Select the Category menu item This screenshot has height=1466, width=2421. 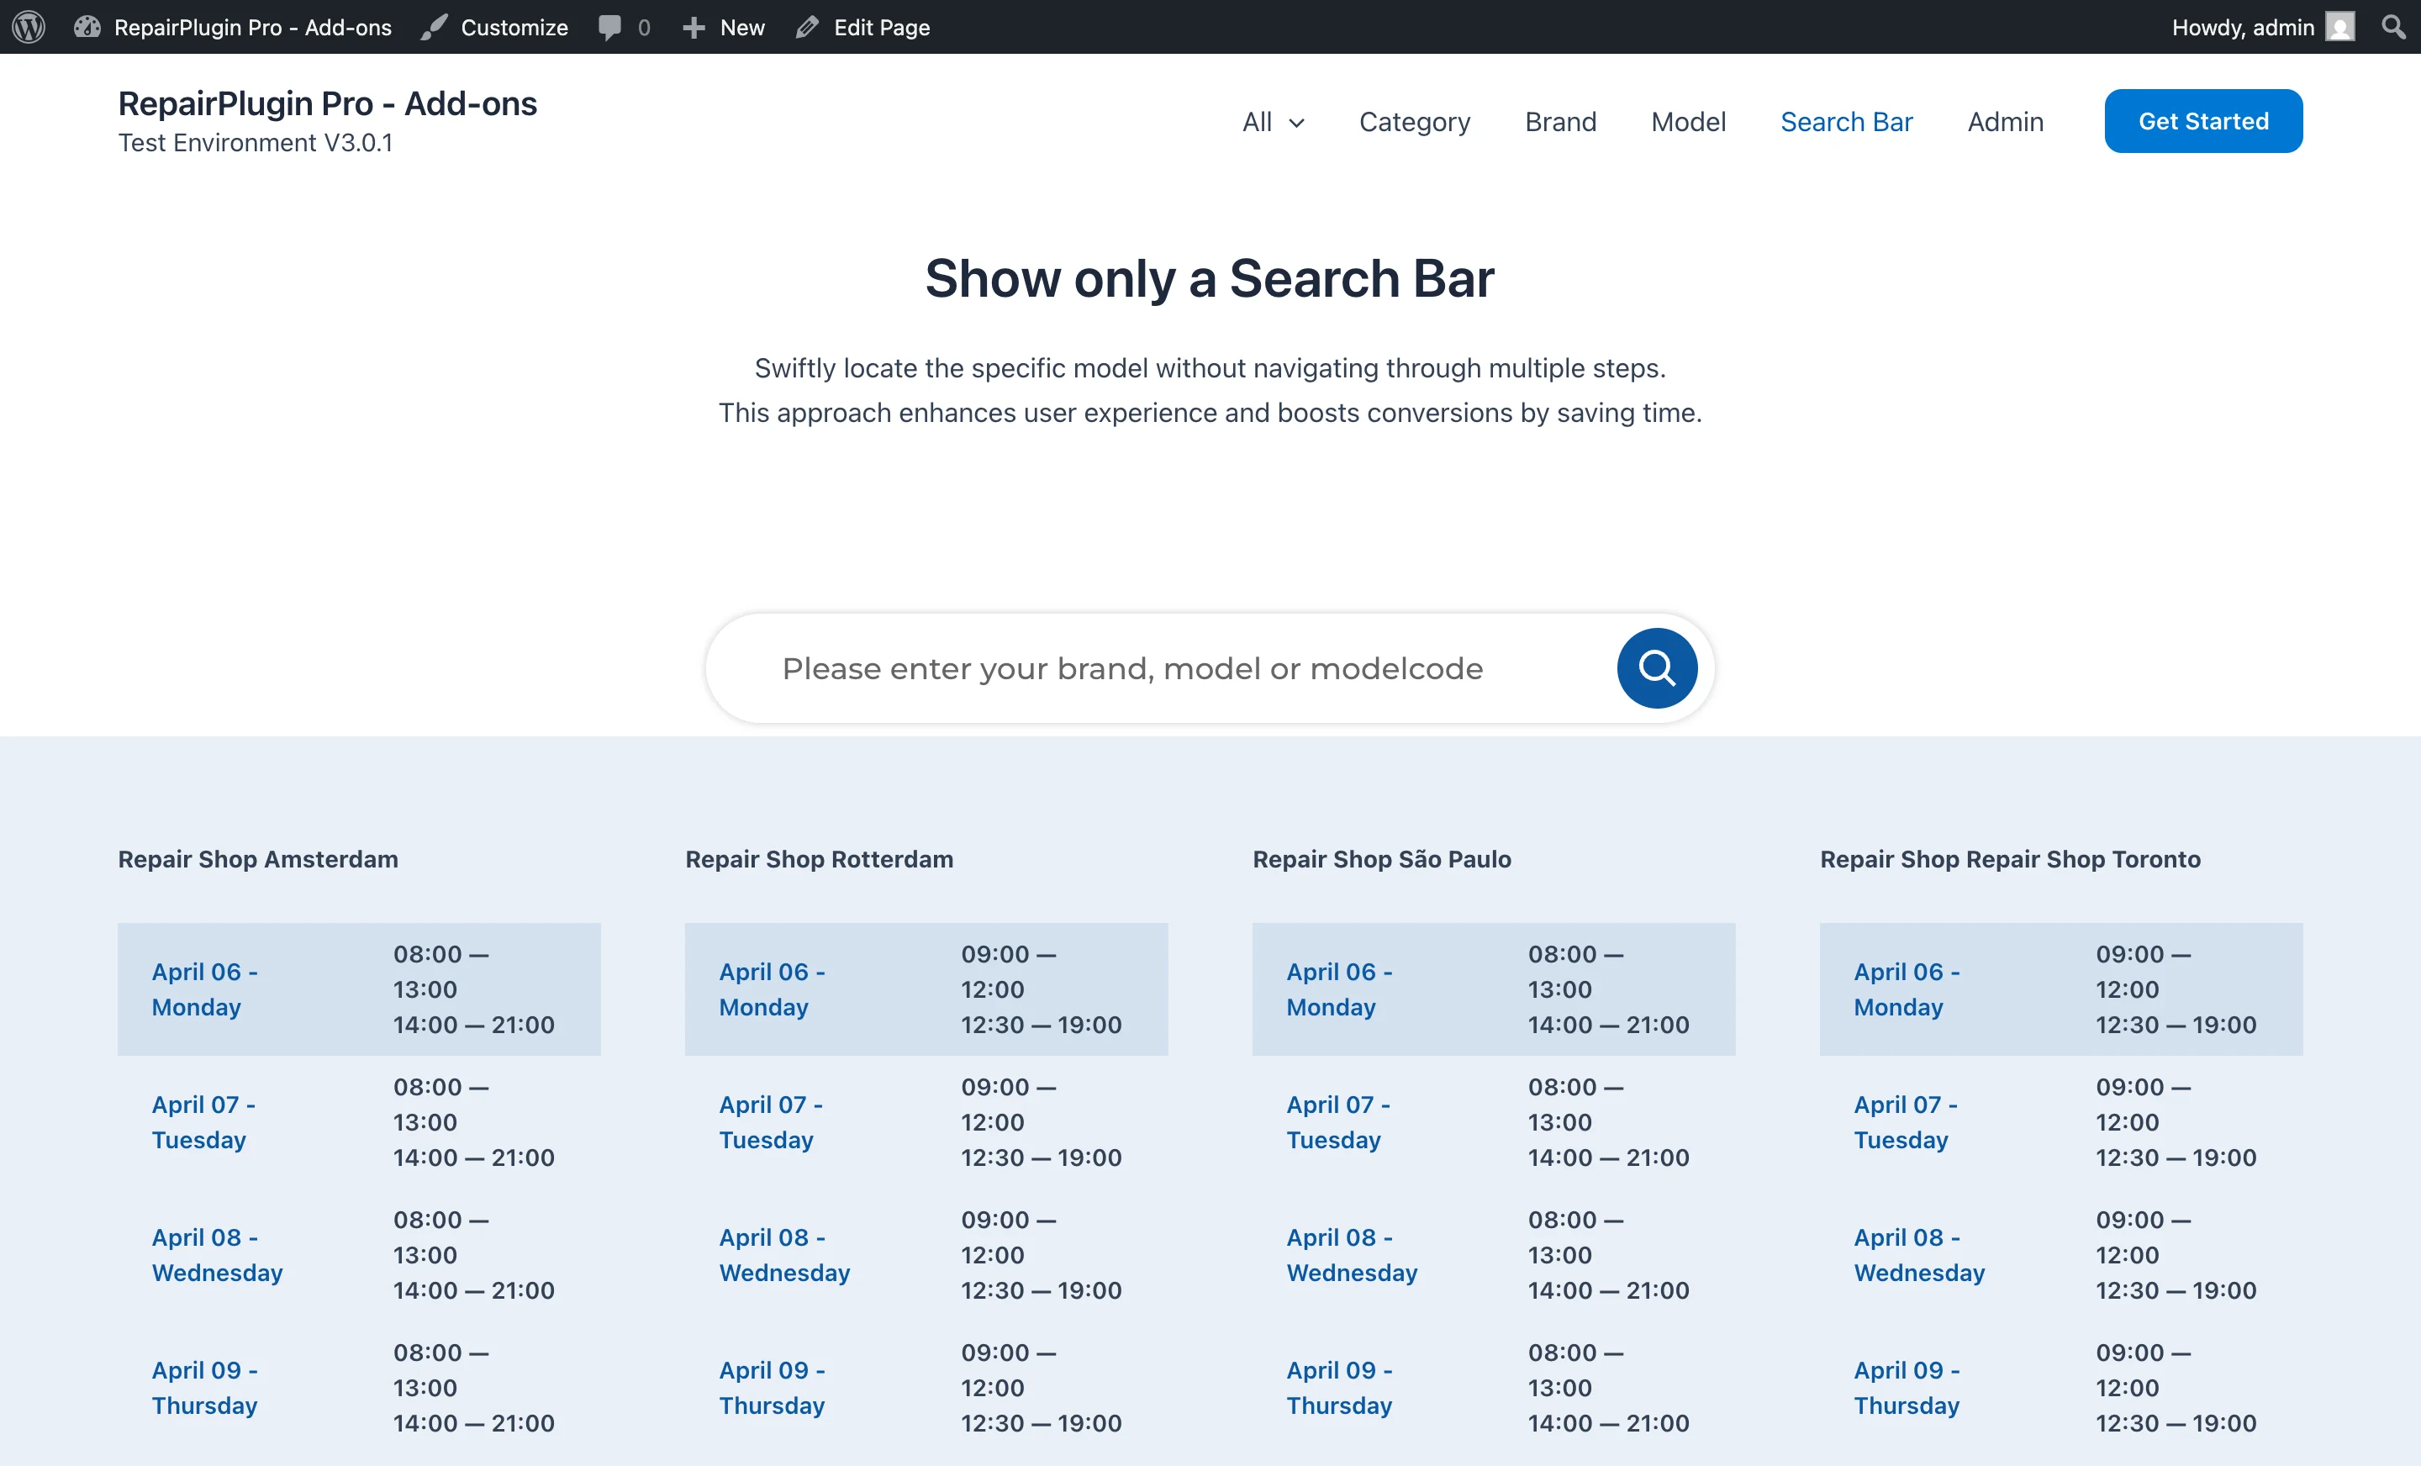coord(1415,122)
